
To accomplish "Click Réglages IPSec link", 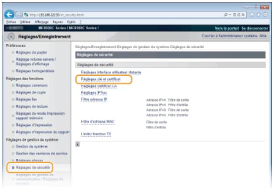I will point(94,93).
